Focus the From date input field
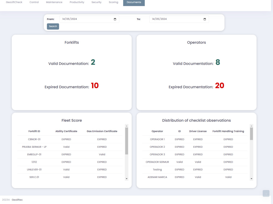The height and width of the screenshot is (204, 273). pyautogui.click(x=89, y=19)
